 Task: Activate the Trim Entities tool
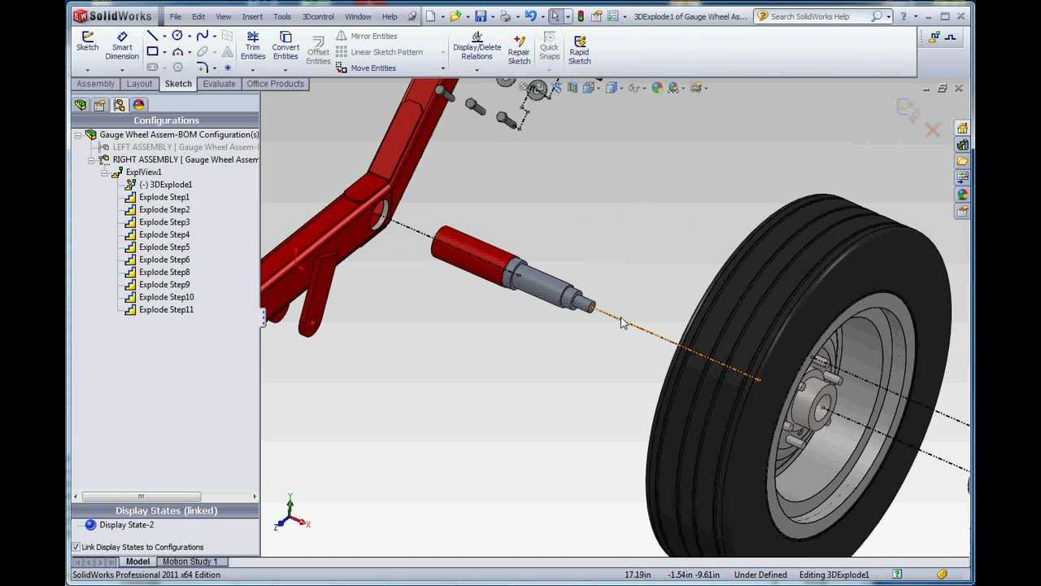click(x=253, y=46)
